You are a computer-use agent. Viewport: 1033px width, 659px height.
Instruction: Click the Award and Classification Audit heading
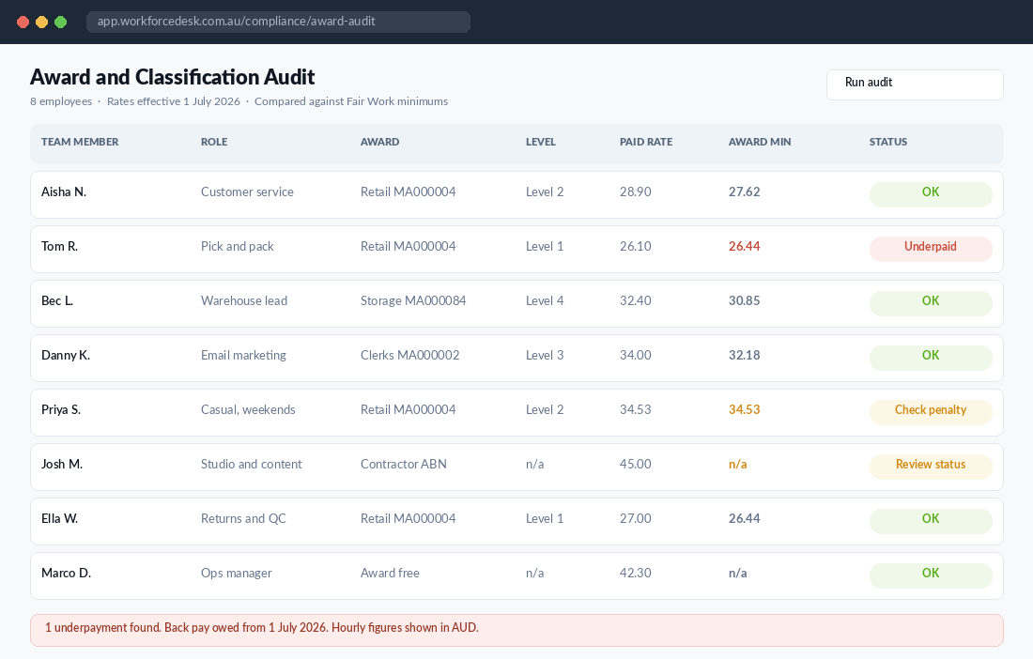pyautogui.click(x=172, y=77)
